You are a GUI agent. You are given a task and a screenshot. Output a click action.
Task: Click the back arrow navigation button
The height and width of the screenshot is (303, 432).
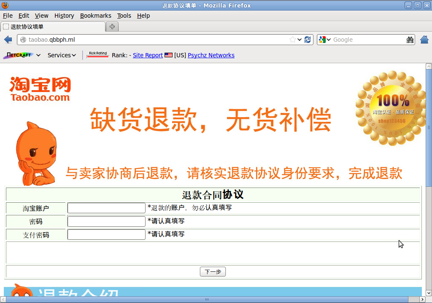coord(8,40)
